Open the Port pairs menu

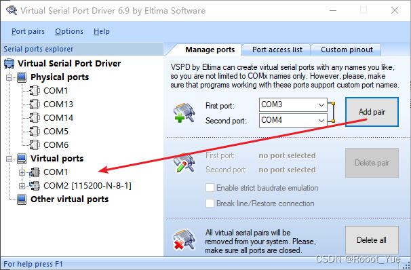pos(28,31)
